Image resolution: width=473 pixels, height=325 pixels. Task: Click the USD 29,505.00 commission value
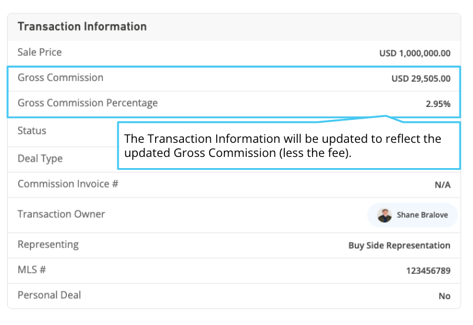click(x=421, y=79)
